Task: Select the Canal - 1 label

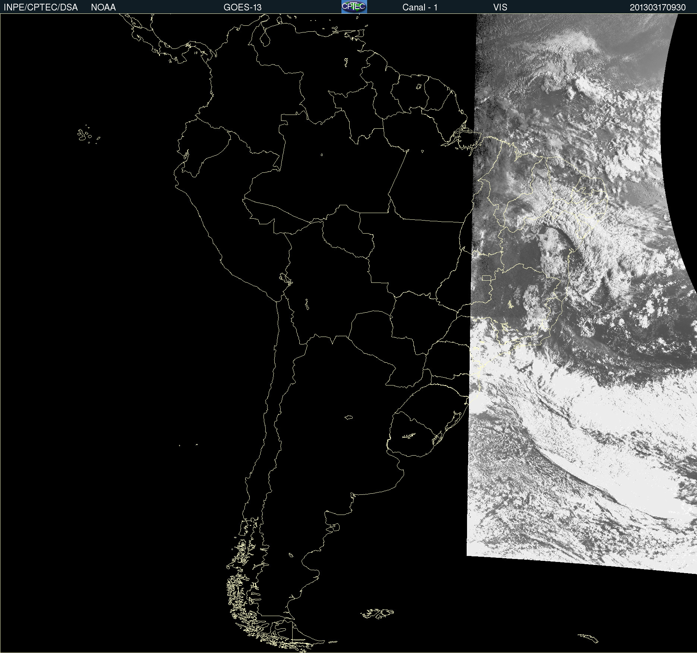Action: 420,7
